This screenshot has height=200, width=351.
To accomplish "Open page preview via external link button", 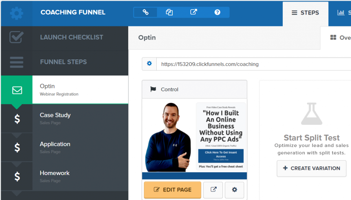I will [213, 190].
